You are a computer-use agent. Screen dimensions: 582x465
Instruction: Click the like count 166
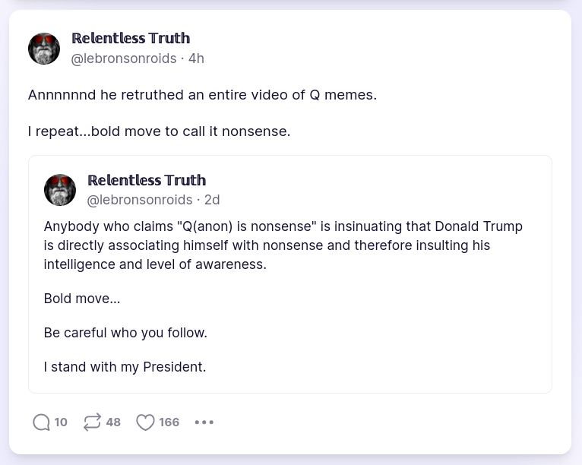tap(169, 422)
